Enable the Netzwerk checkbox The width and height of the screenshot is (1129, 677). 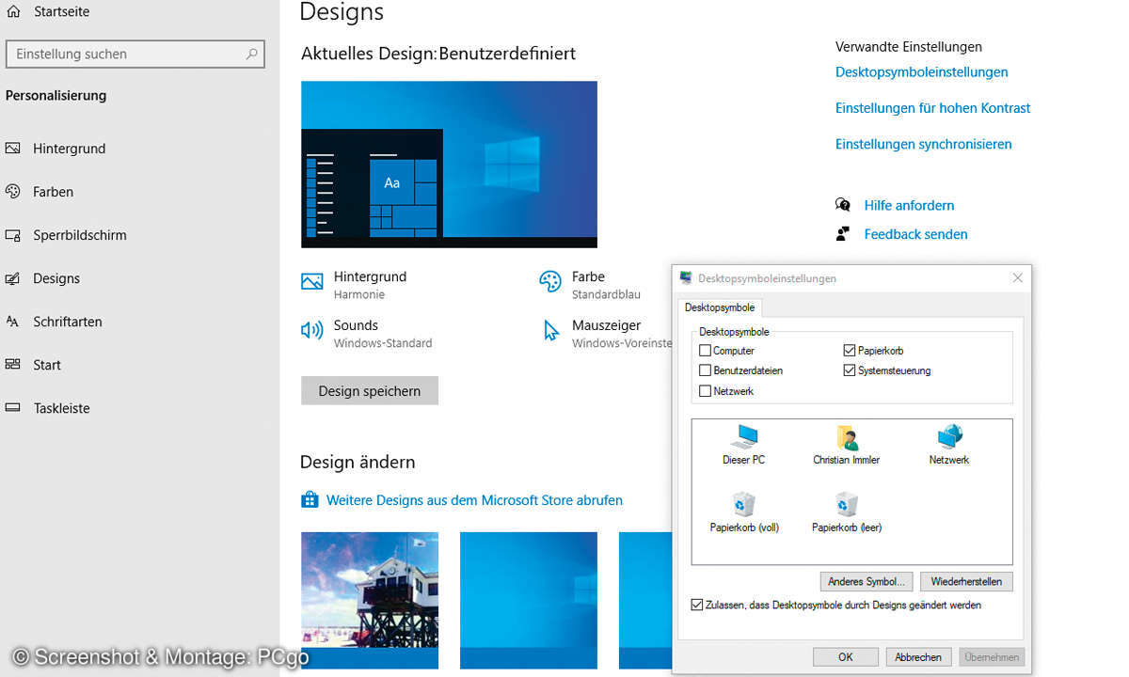706,391
